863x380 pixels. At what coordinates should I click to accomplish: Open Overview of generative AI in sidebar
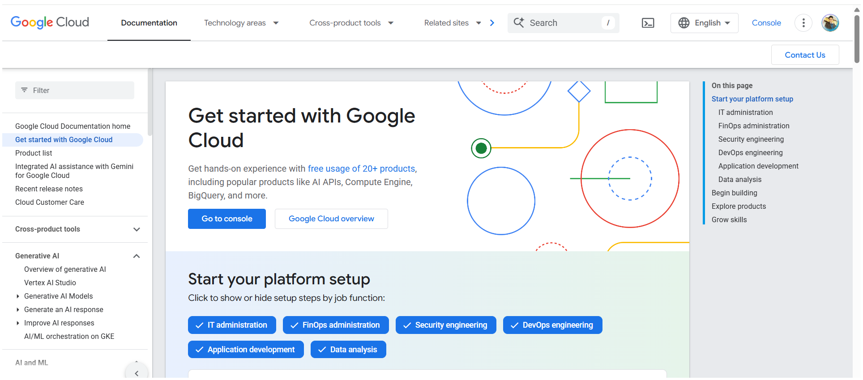tap(65, 270)
